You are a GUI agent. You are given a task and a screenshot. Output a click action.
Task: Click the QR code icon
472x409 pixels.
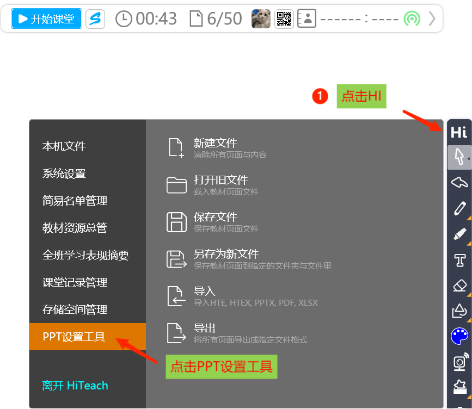point(284,19)
